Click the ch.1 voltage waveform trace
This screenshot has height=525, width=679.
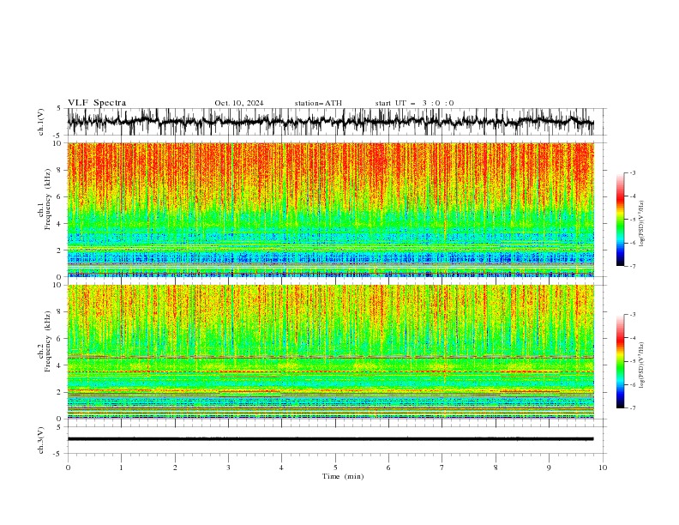coord(330,122)
